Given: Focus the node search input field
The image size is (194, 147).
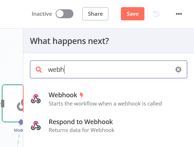Looking at the screenshot, I should coord(108,69).
